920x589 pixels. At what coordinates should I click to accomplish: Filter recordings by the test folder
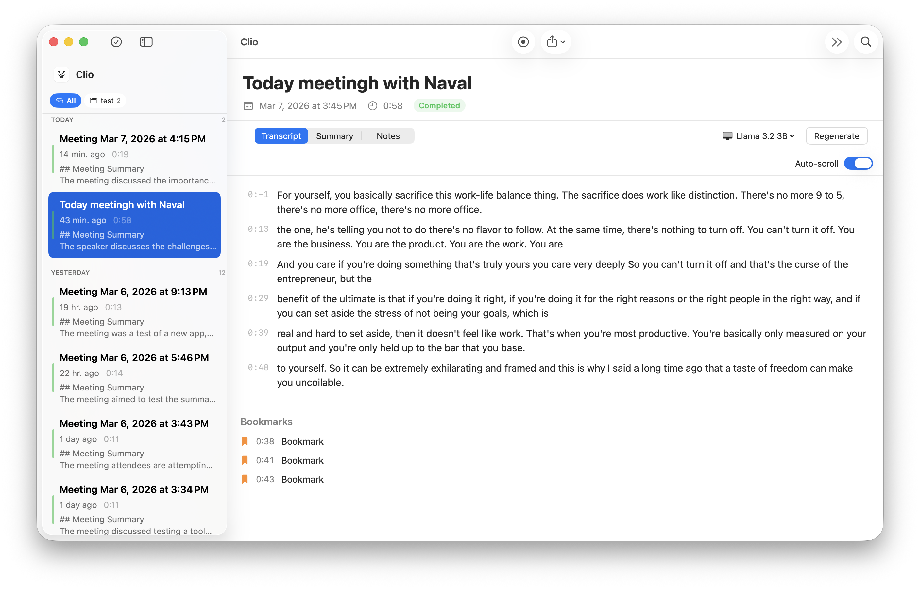pos(105,100)
